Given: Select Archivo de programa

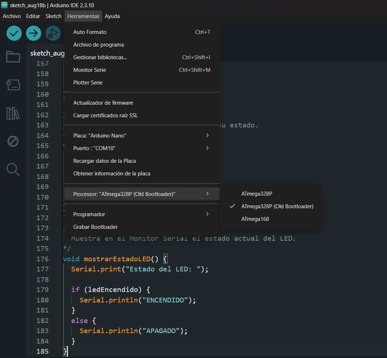Looking at the screenshot, I should [x=142, y=45].
